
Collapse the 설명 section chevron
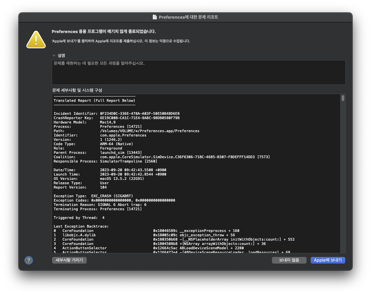pyautogui.click(x=54, y=55)
